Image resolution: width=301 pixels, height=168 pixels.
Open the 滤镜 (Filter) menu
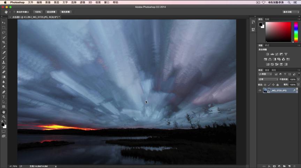point(82,2)
